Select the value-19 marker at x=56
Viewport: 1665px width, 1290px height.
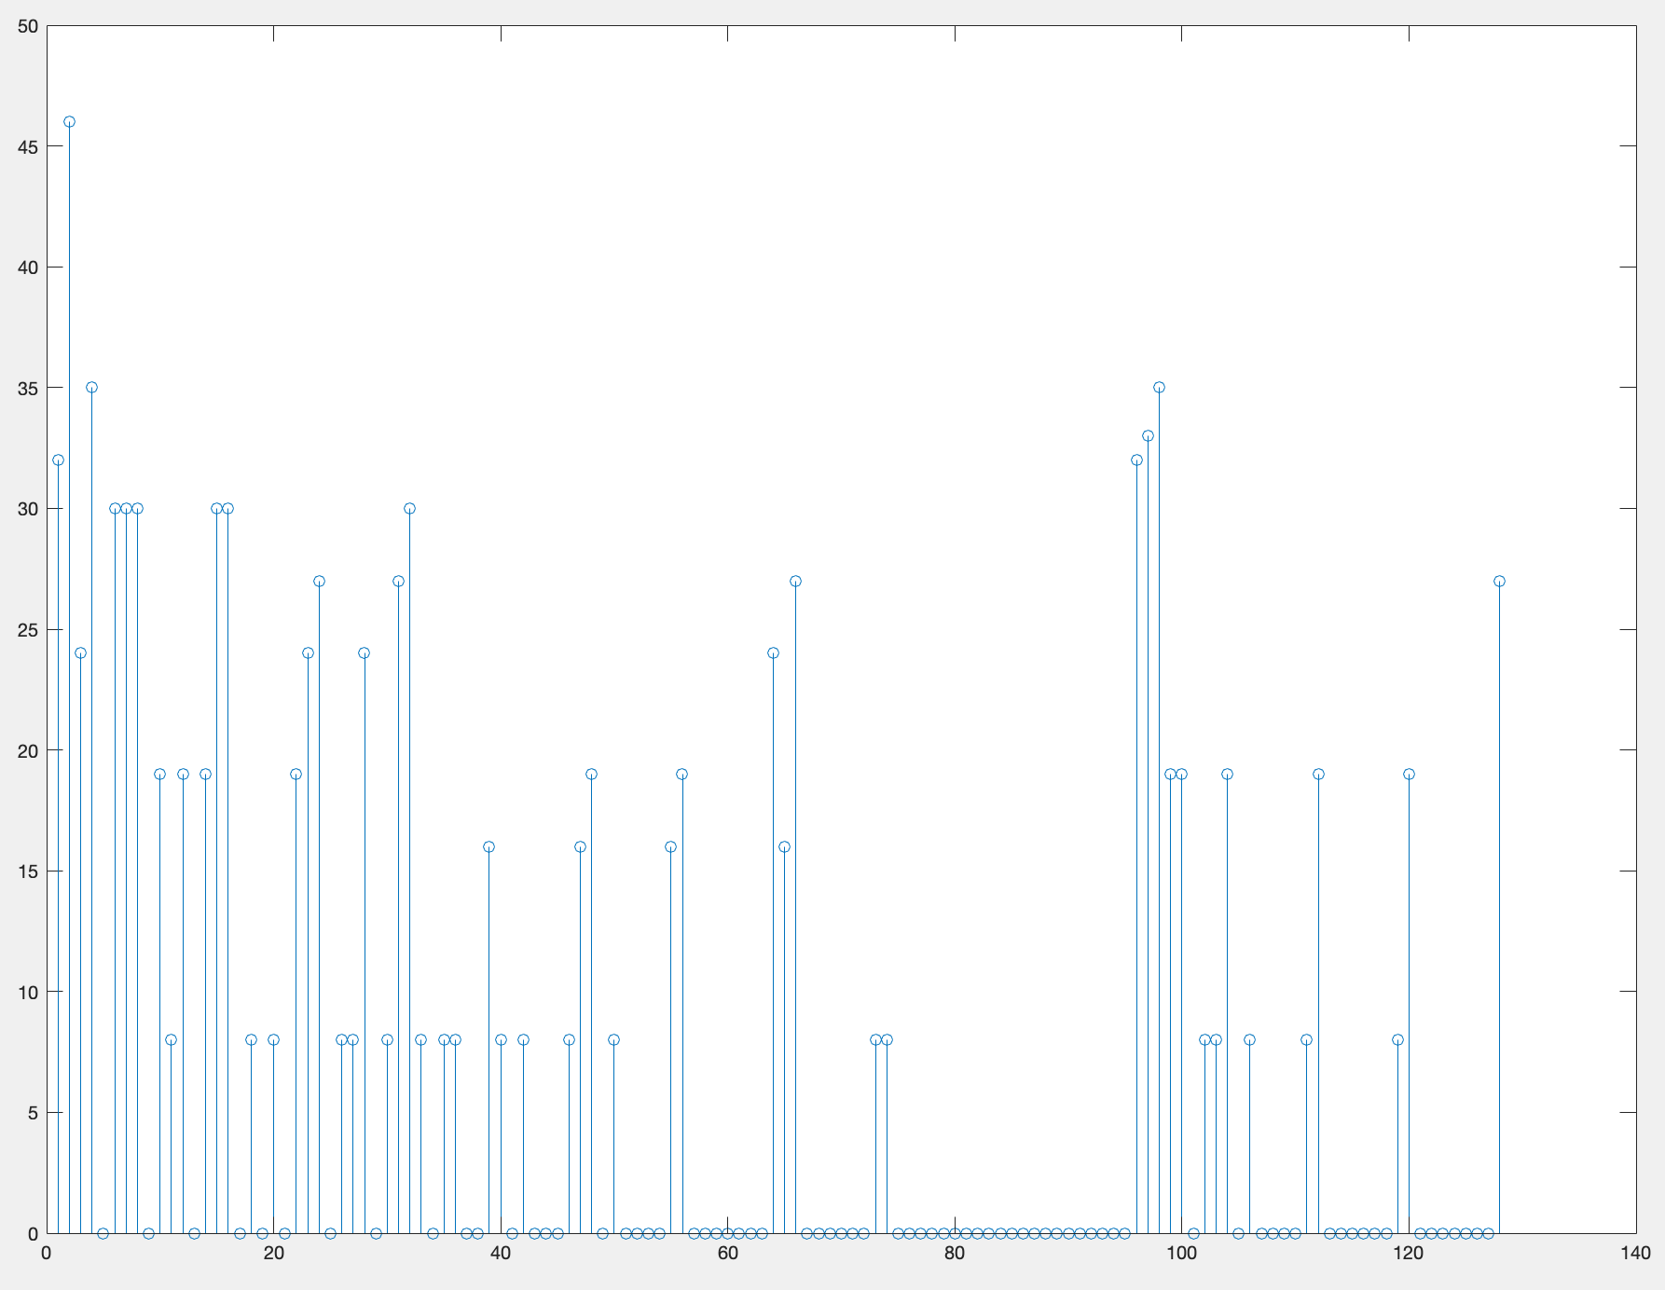[x=681, y=775]
